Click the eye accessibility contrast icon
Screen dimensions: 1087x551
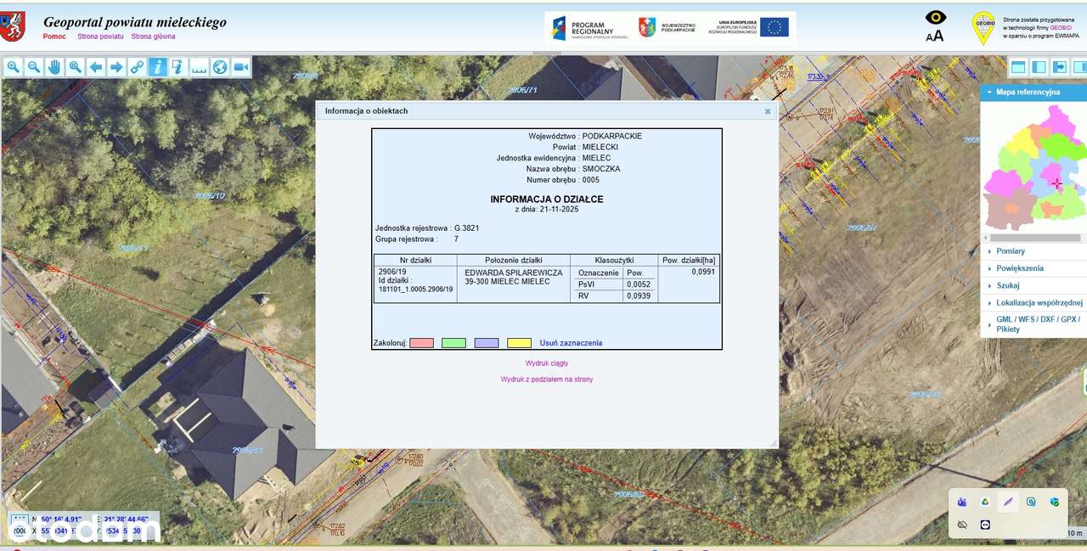(x=935, y=18)
